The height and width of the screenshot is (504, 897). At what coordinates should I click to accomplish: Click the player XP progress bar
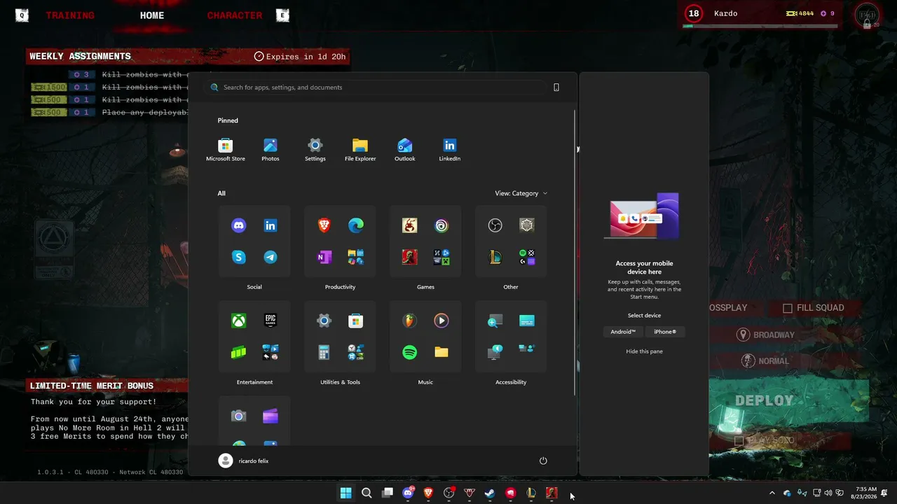(760, 27)
